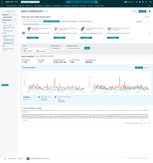Open Manage All Inventory menu item

[x=12, y=6]
